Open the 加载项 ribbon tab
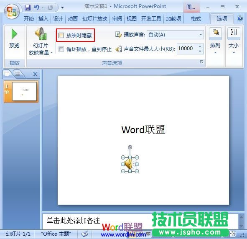 (x=173, y=19)
